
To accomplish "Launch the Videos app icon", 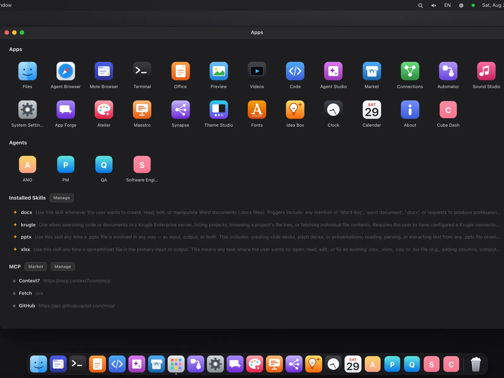I will coord(257,71).
